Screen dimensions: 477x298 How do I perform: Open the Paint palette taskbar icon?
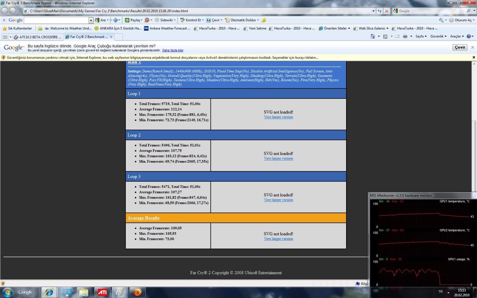[120, 292]
